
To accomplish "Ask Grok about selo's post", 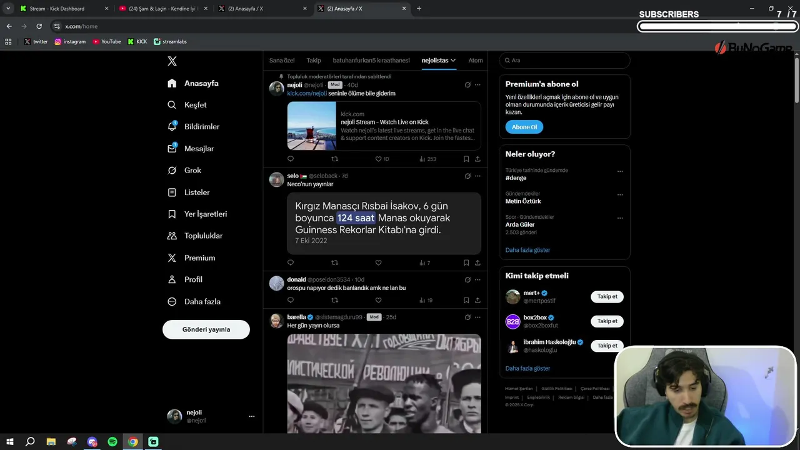I will pyautogui.click(x=467, y=176).
